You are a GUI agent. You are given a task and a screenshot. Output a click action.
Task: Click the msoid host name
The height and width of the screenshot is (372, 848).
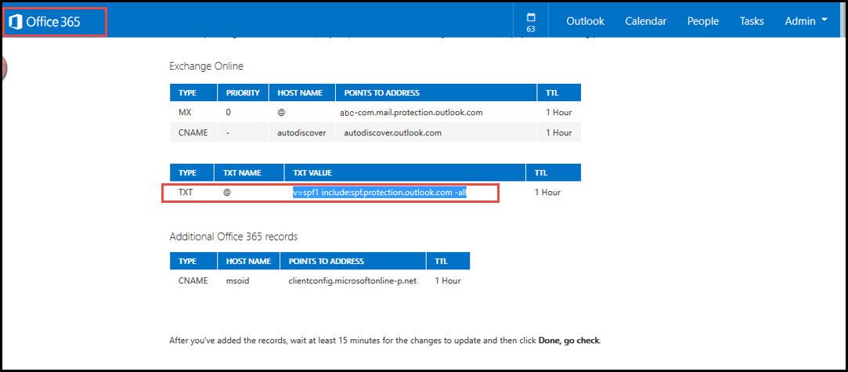coord(237,281)
